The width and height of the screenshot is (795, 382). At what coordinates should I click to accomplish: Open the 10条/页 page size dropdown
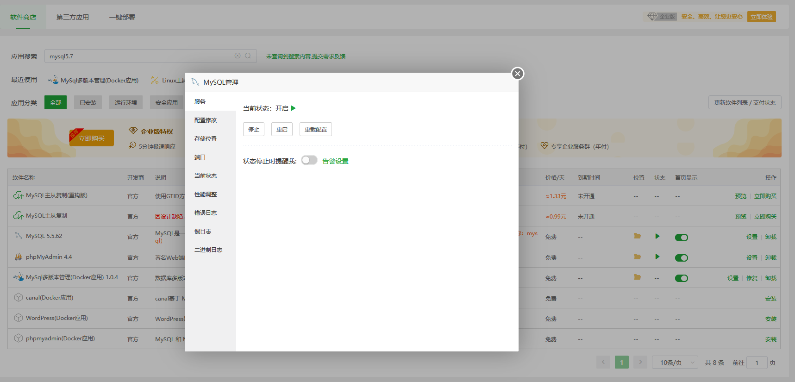pos(675,362)
